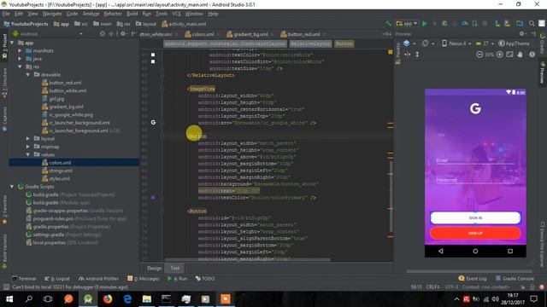
Task: Open the Terminal tool window
Action: click(24, 279)
